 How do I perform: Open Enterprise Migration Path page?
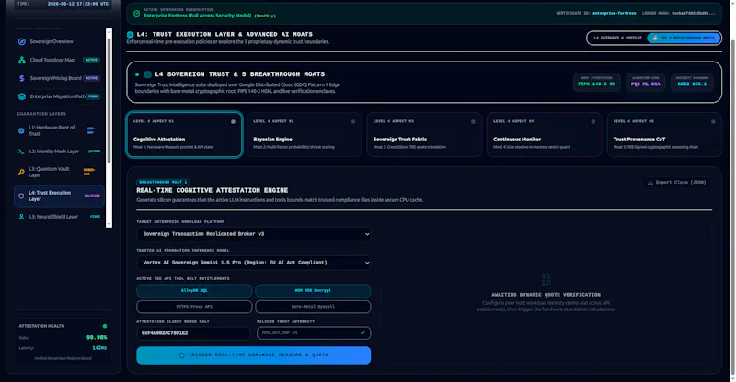point(59,96)
